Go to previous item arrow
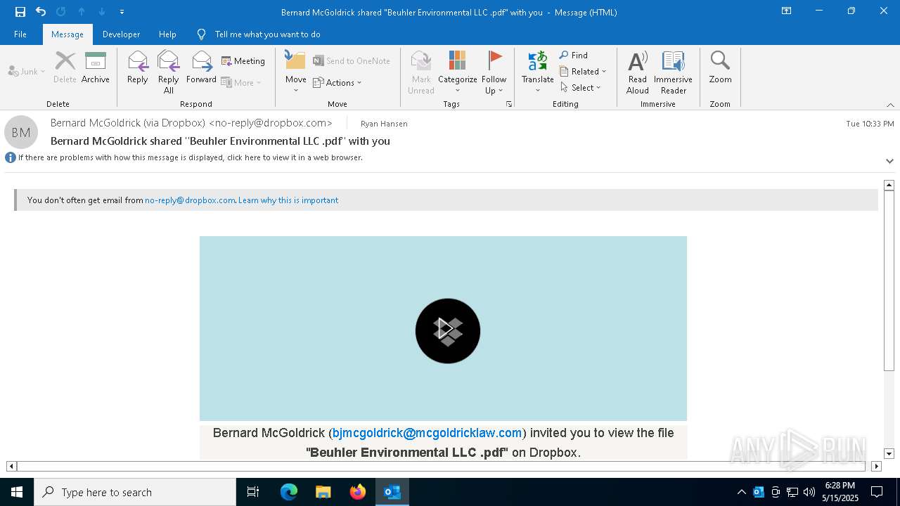 [x=82, y=11]
